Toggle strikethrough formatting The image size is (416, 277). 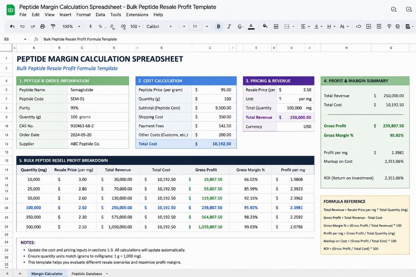(x=240, y=26)
